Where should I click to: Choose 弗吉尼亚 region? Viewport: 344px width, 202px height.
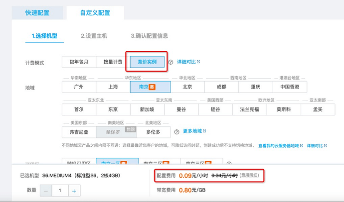click(79, 132)
